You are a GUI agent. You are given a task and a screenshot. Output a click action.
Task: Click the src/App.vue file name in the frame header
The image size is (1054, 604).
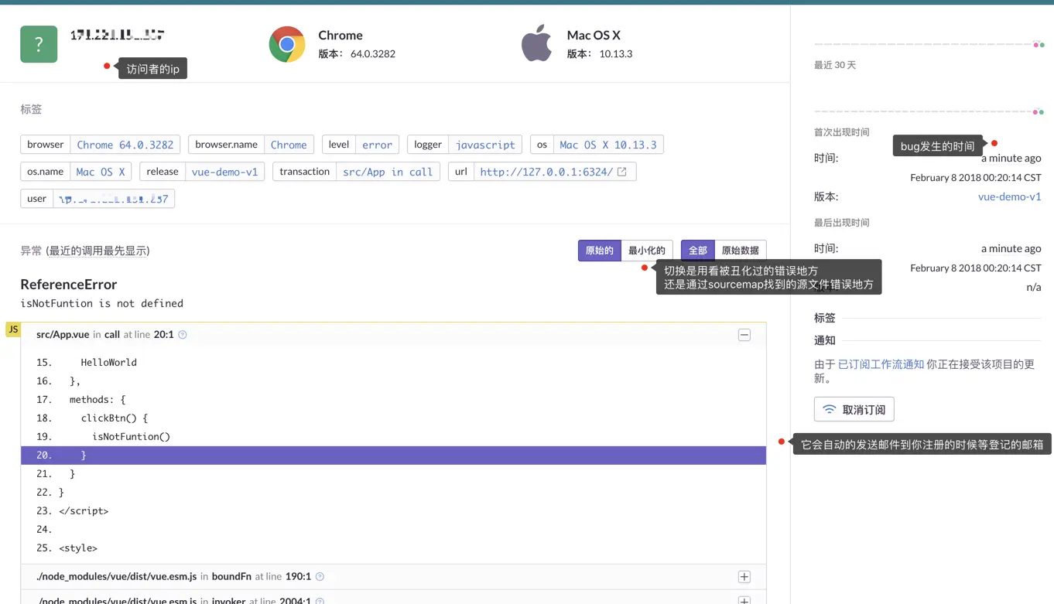click(x=63, y=335)
